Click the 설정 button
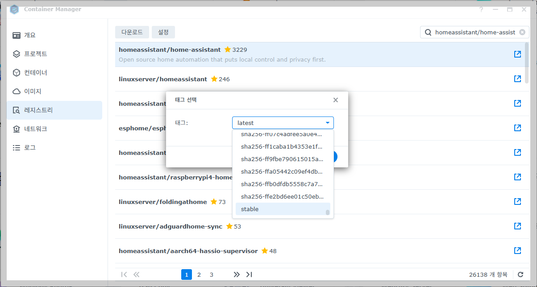537x287 pixels. click(163, 32)
